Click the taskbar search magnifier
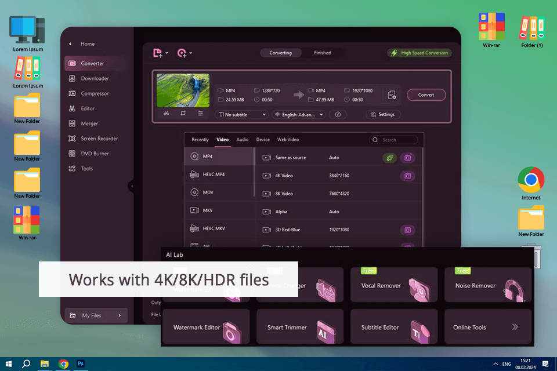This screenshot has height=371, width=557. 26,364
